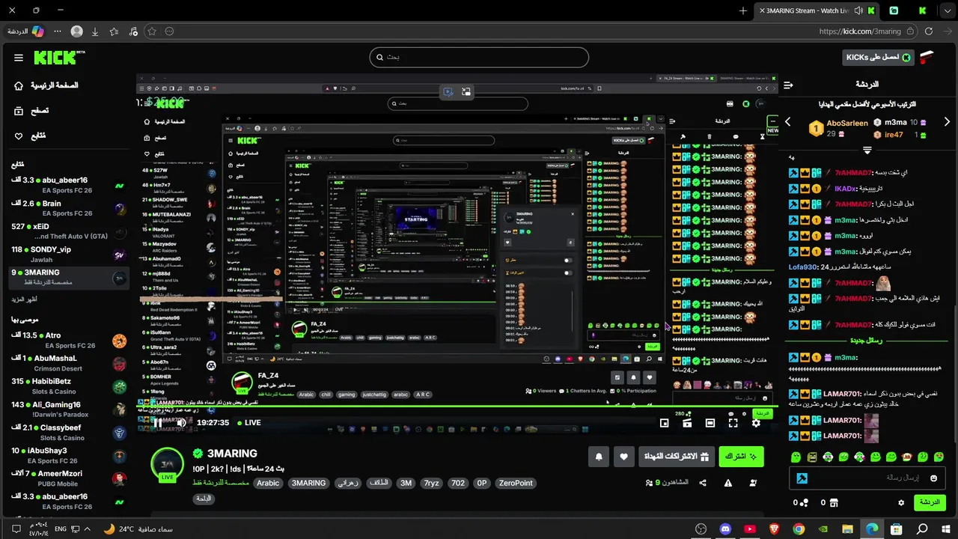This screenshot has width=958, height=539.
Task: Open video player settings gear
Action: click(x=757, y=423)
